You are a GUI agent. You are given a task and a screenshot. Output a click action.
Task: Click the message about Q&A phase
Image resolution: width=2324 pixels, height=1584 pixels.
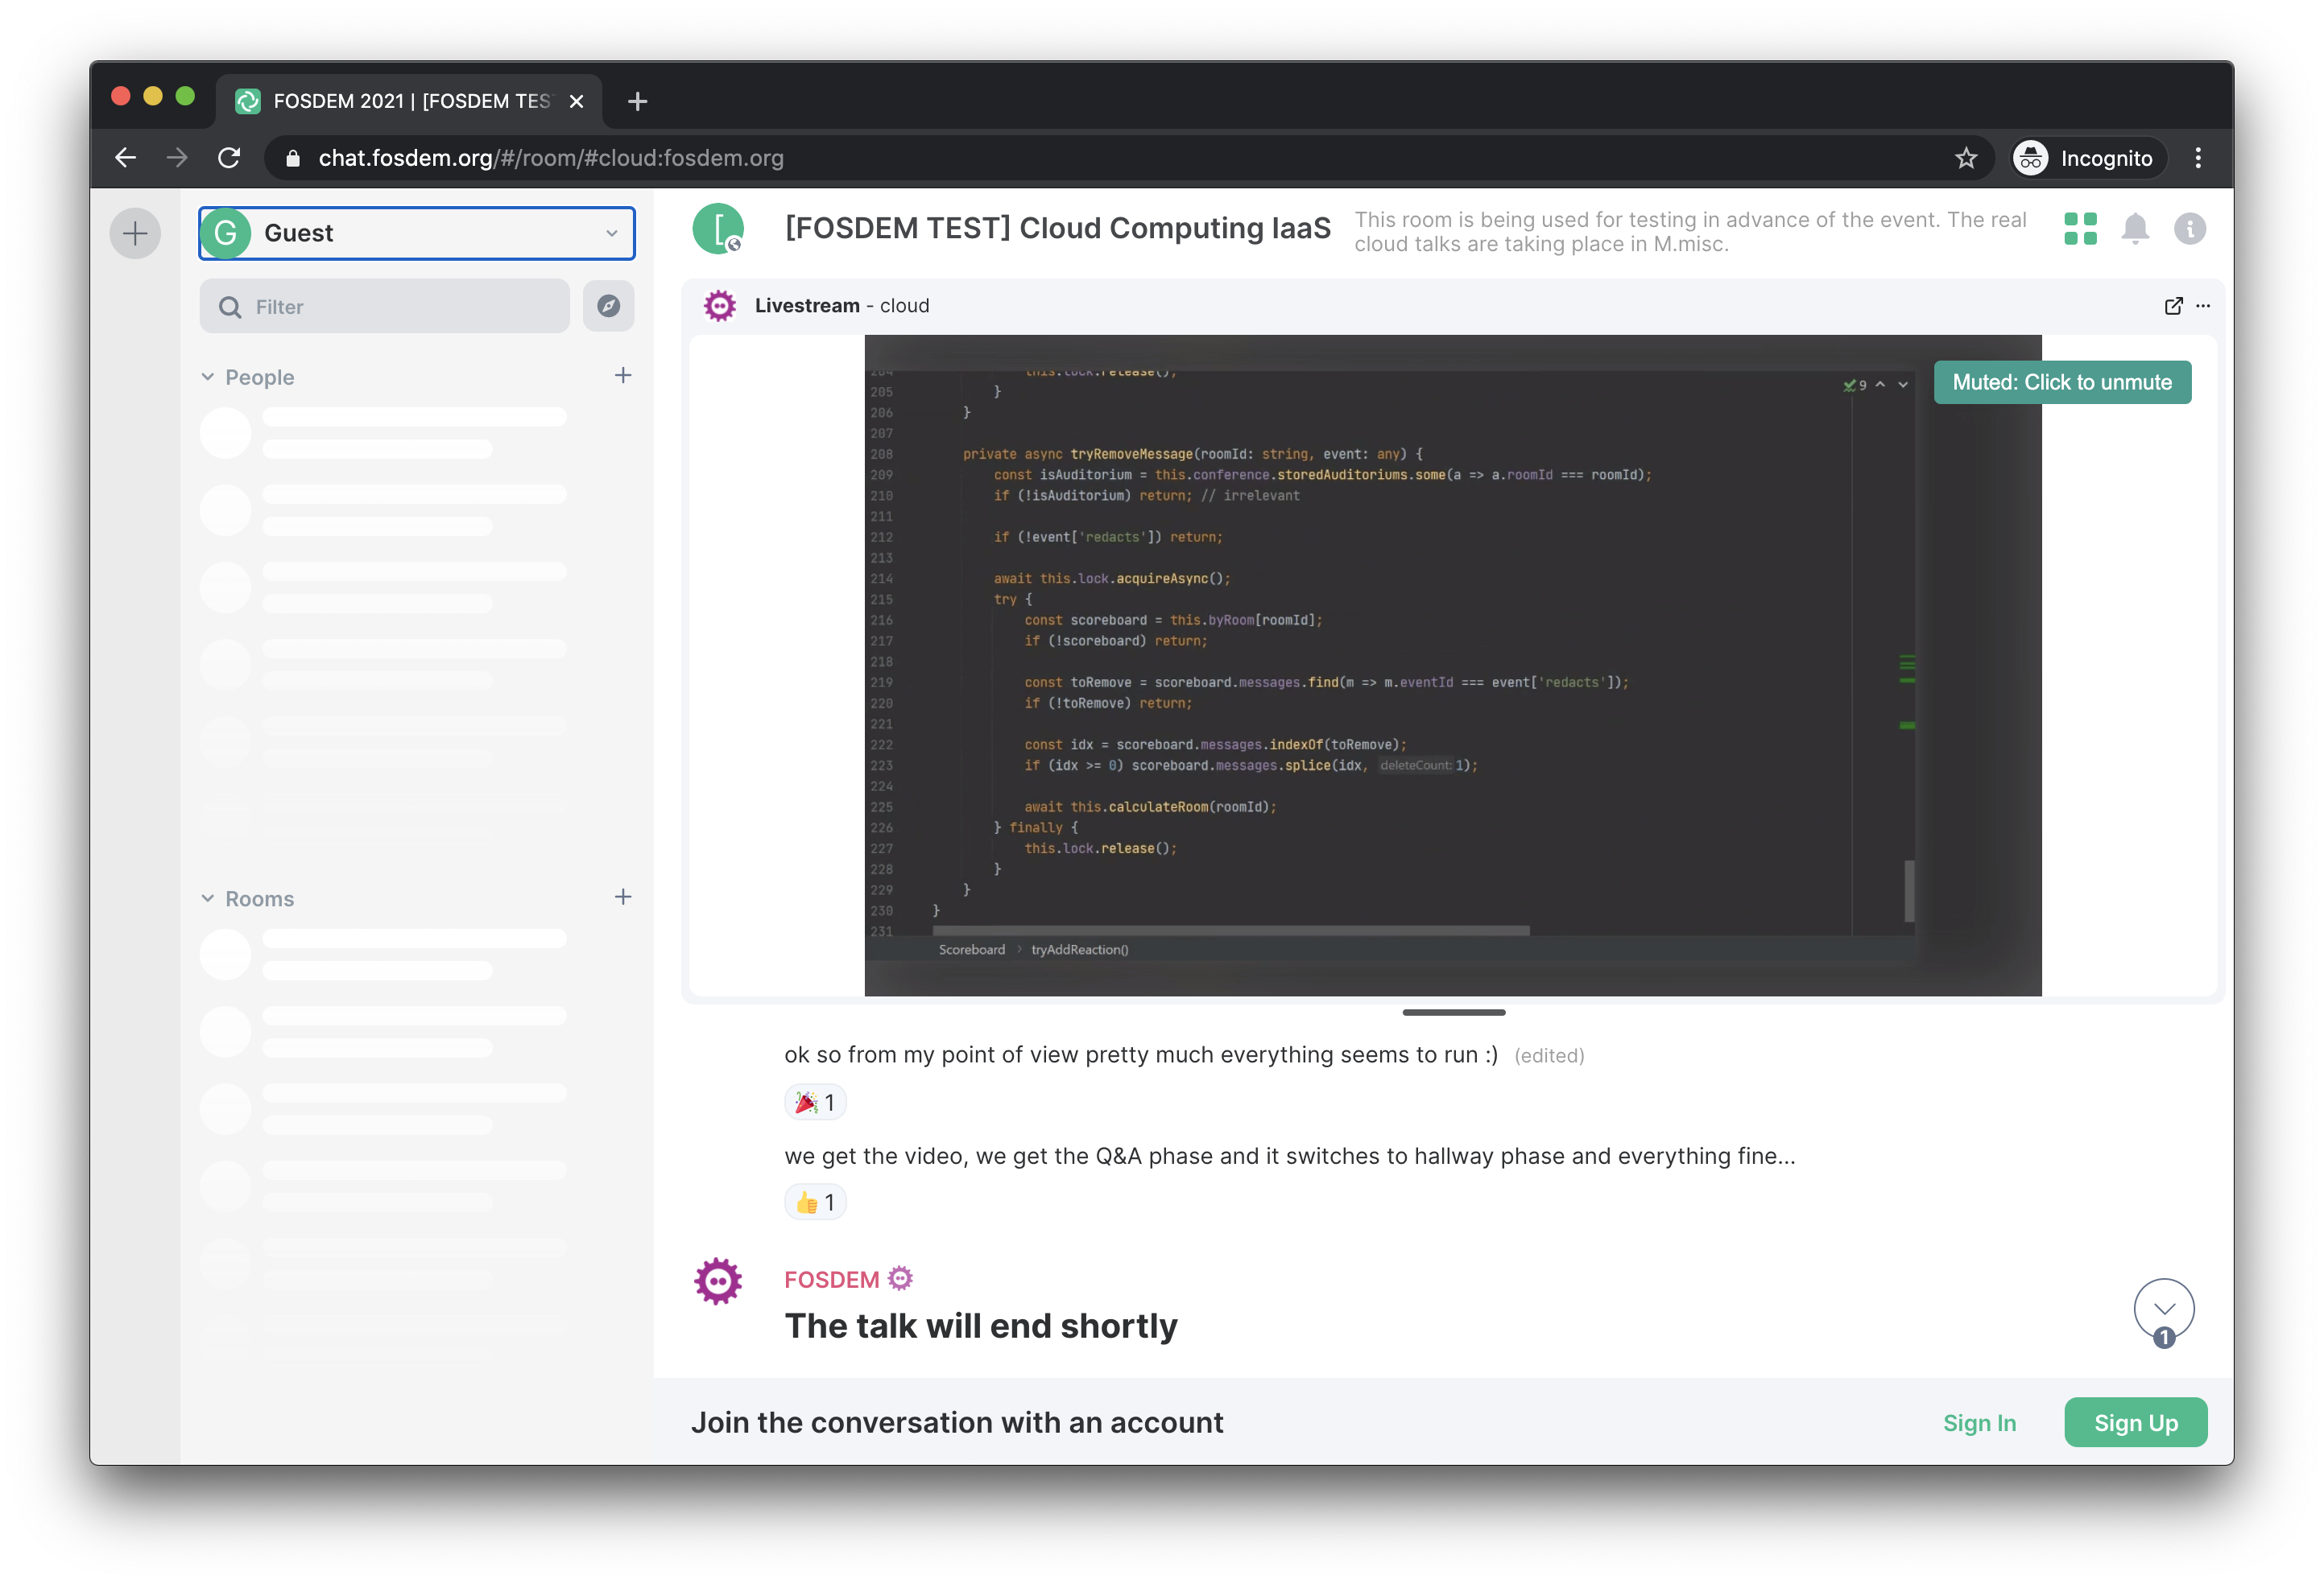click(x=1290, y=1157)
